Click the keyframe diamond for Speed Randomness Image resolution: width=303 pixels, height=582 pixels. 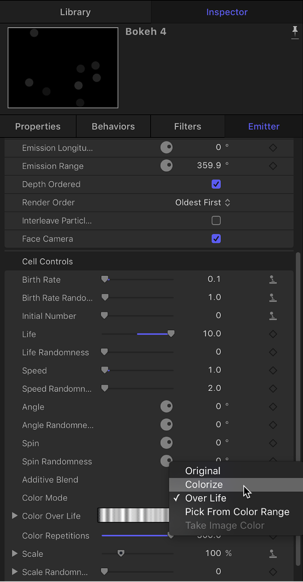coord(272,388)
